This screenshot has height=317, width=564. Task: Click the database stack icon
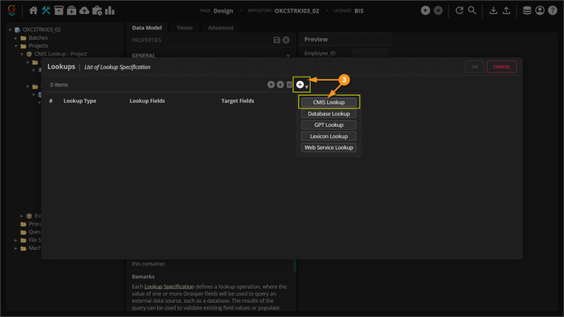(x=527, y=11)
